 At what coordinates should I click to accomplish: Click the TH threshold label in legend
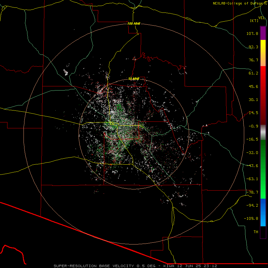(256, 232)
